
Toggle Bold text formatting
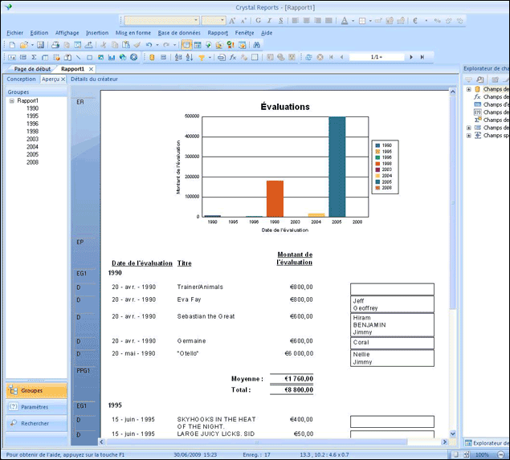(258, 20)
